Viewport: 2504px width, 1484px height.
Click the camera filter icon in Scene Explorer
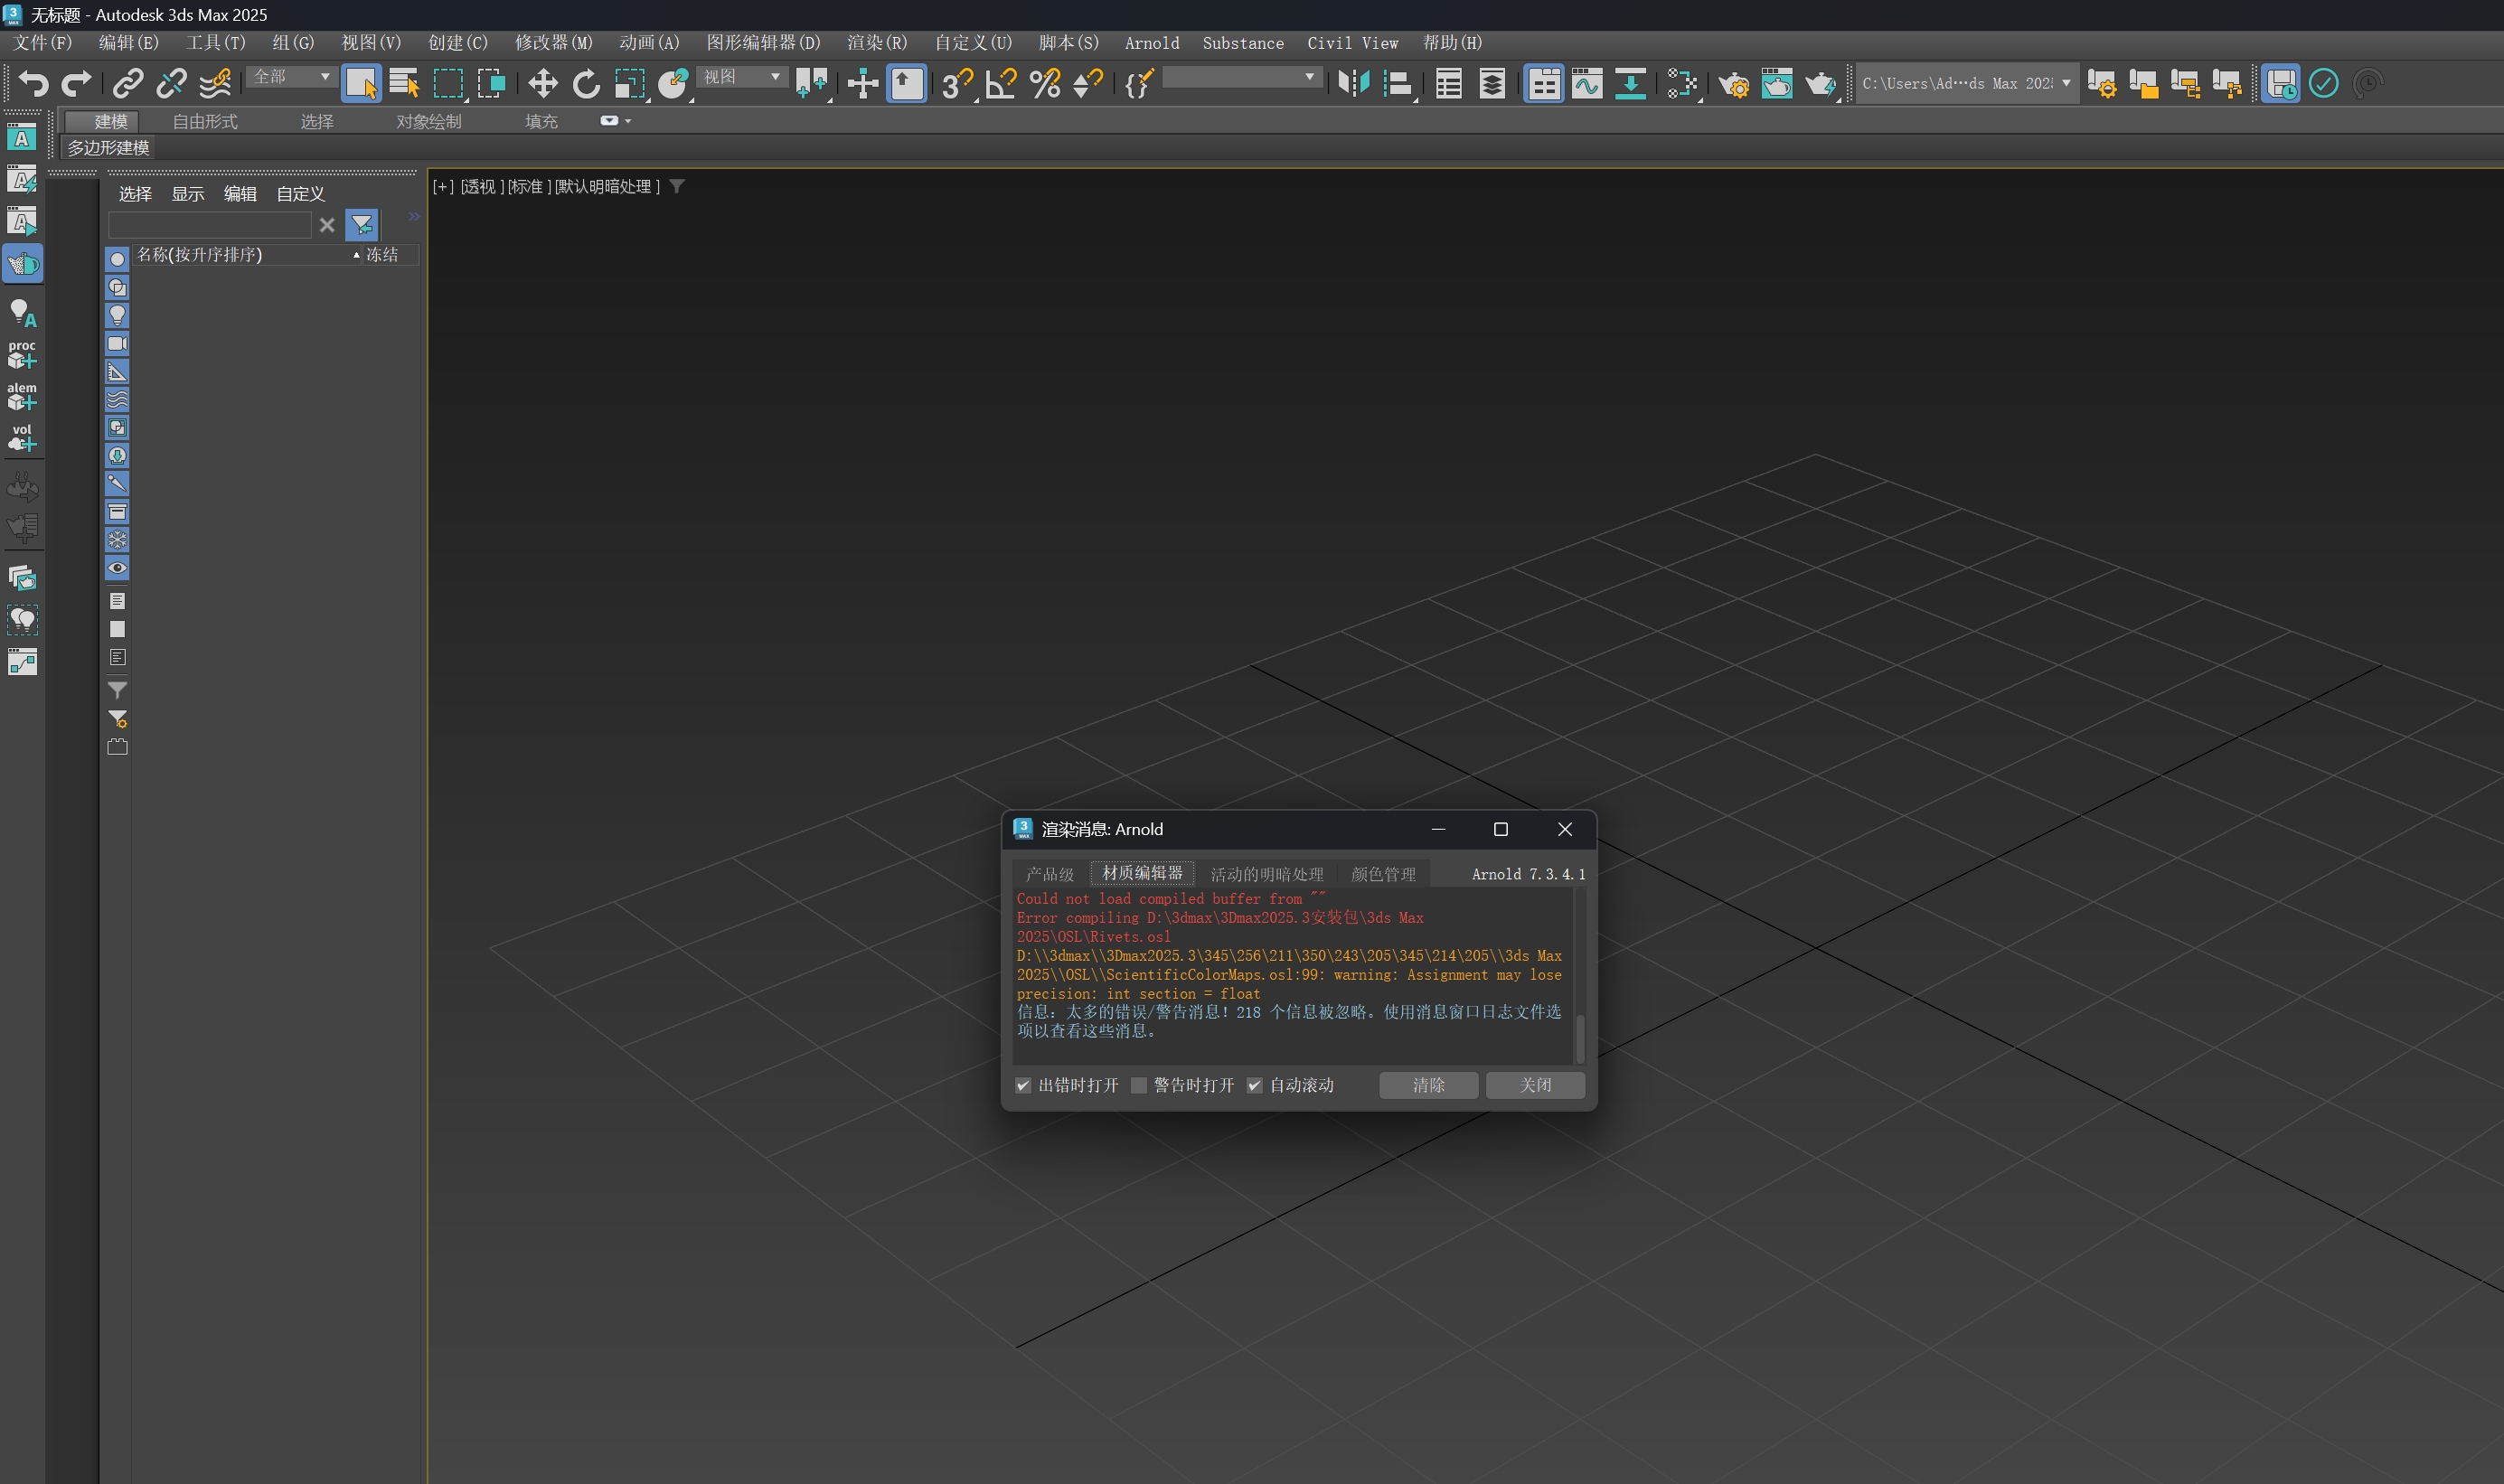(x=118, y=342)
